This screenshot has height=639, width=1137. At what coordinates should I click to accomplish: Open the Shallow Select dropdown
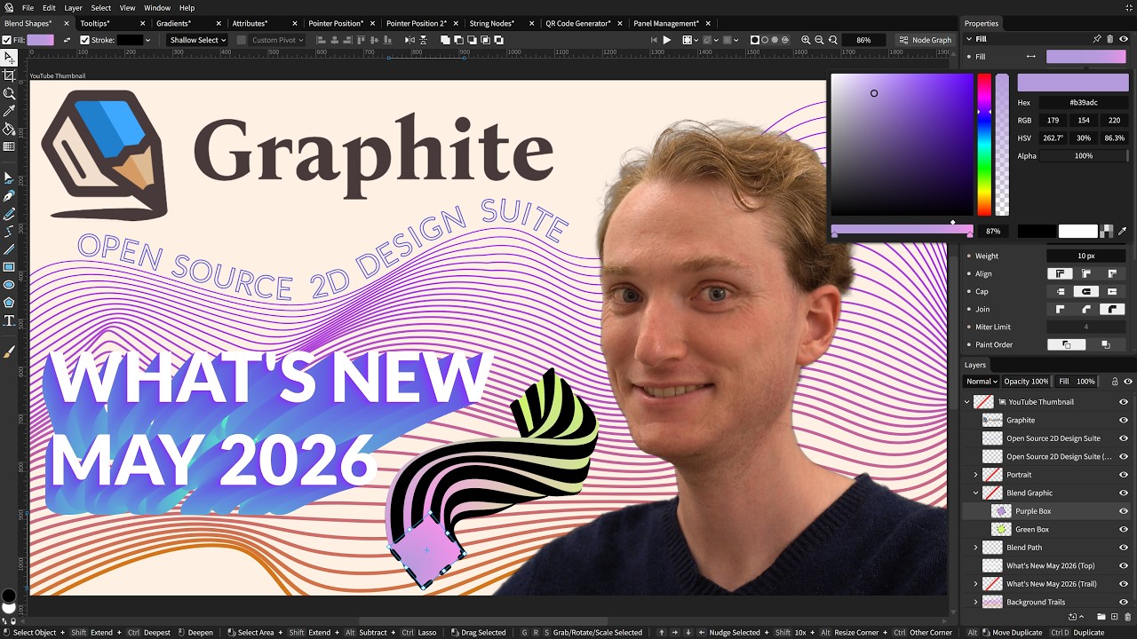(197, 40)
